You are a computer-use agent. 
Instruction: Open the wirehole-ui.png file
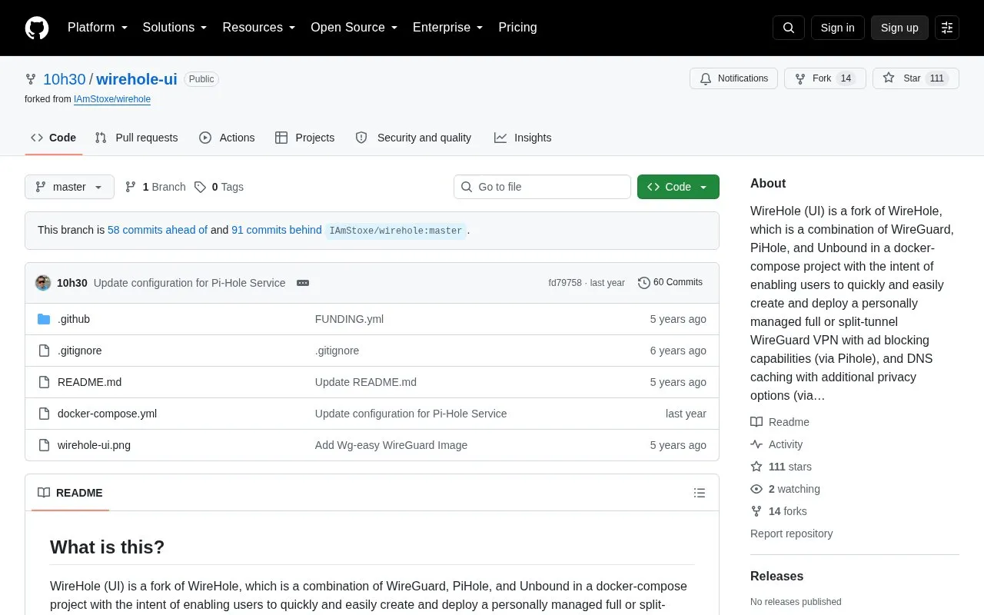(x=94, y=445)
